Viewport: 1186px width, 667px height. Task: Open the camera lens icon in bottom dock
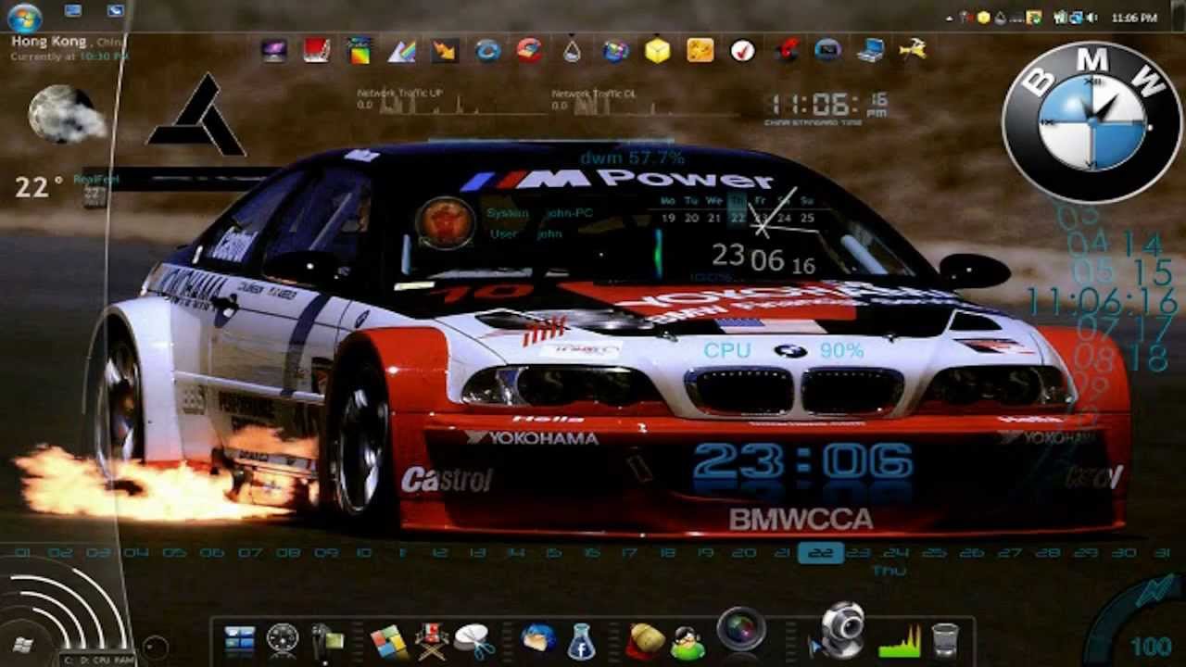[x=740, y=629]
